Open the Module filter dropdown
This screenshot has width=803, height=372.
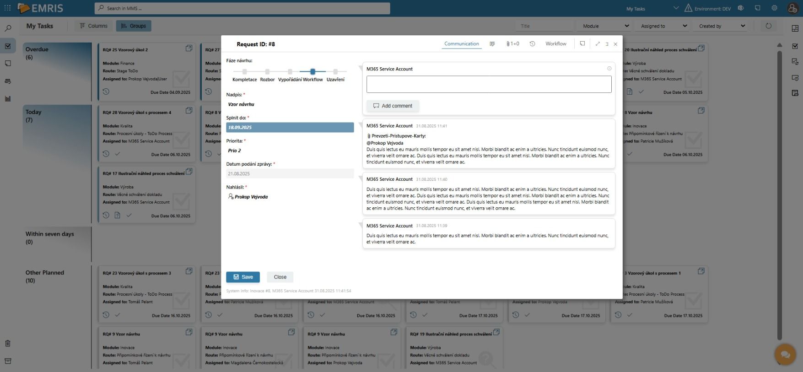(605, 26)
